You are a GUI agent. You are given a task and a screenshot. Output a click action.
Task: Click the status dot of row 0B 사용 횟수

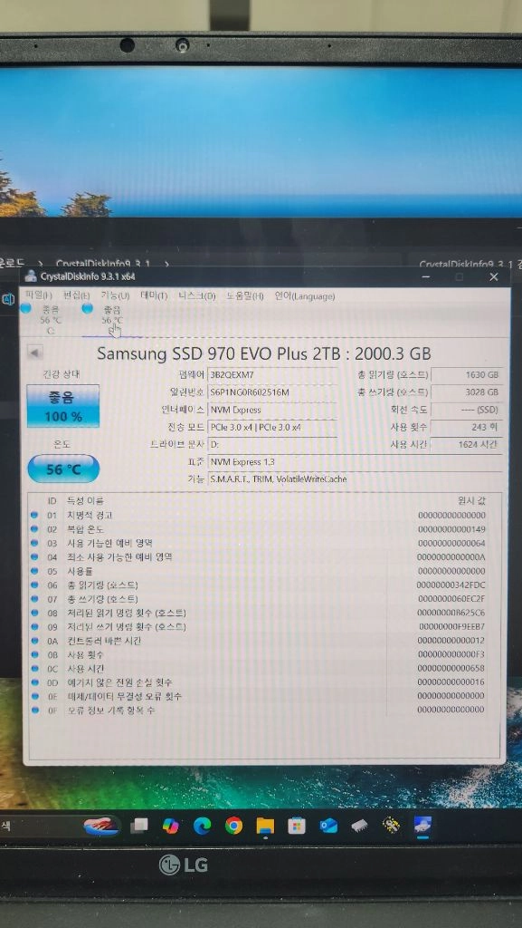(x=34, y=654)
